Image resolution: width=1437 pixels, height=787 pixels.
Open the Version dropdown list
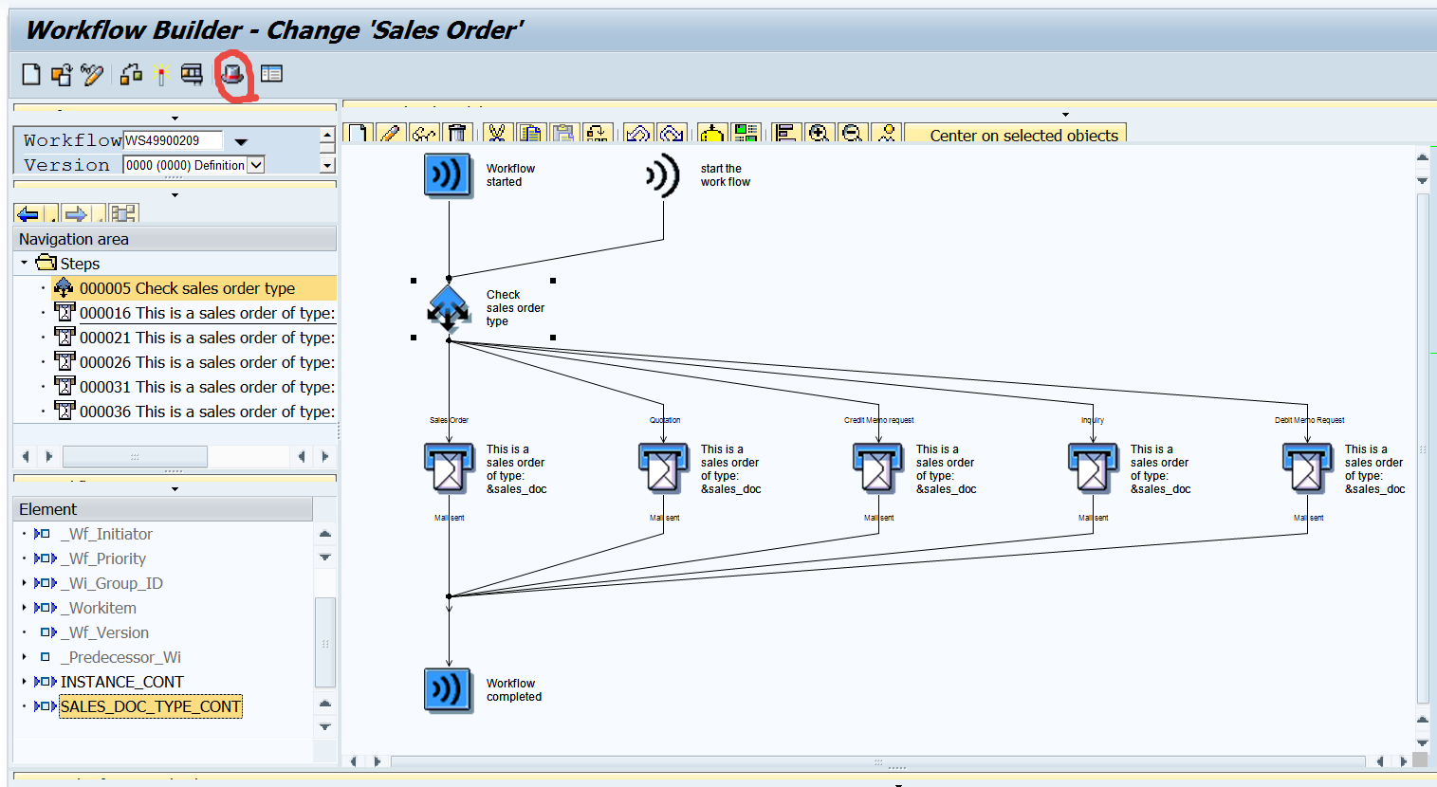coord(255,165)
